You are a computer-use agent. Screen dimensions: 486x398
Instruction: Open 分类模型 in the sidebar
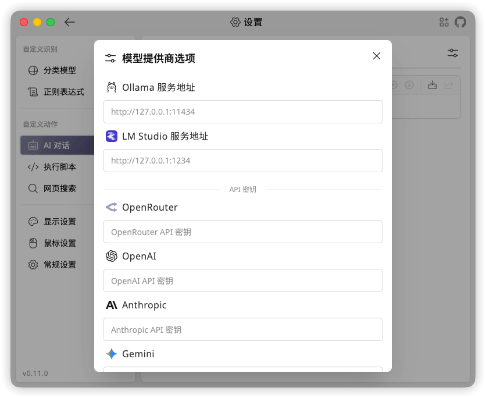coord(58,70)
